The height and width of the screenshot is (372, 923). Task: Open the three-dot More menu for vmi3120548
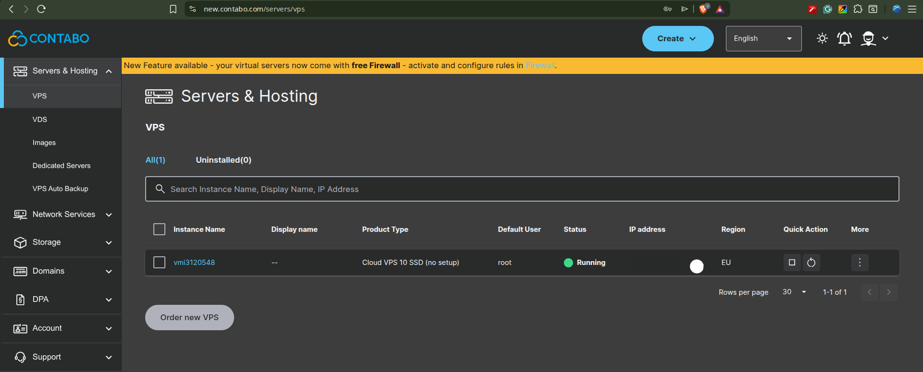pyautogui.click(x=860, y=263)
